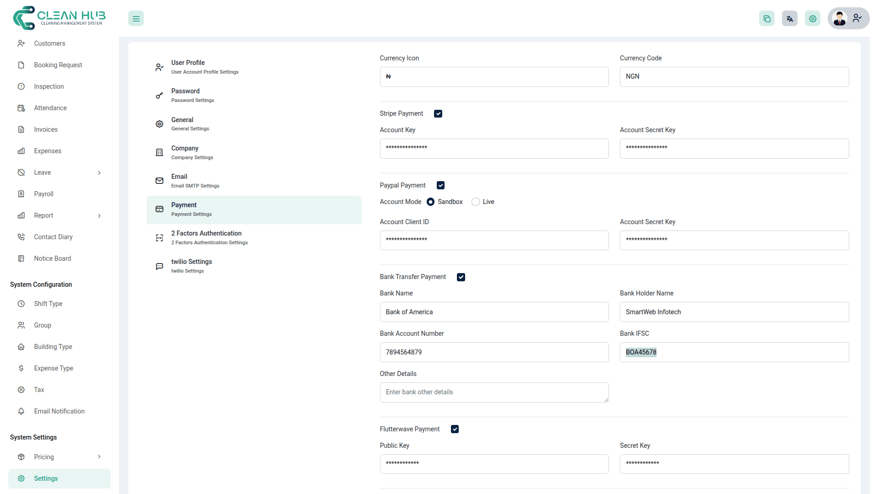
Task: Click the copy icon in top bar
Action: click(767, 19)
